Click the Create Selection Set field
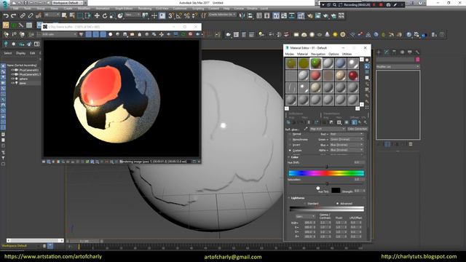Viewport: 466px width, 262px height. coord(222,15)
